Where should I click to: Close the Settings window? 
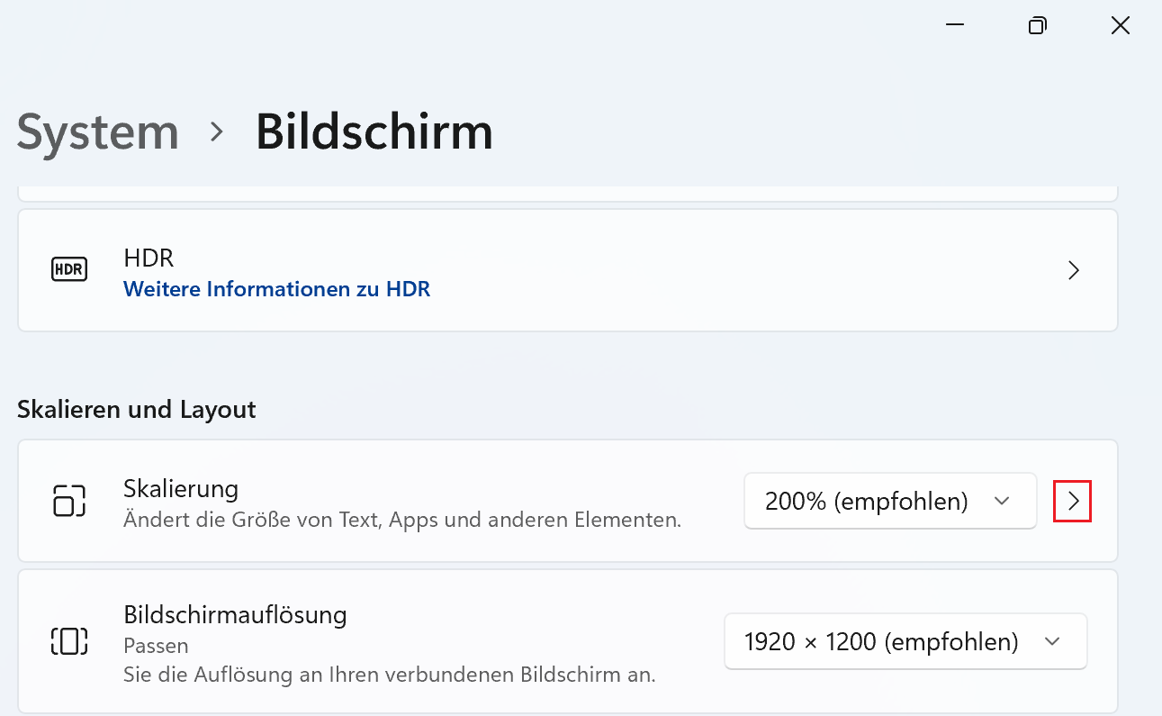(x=1120, y=25)
